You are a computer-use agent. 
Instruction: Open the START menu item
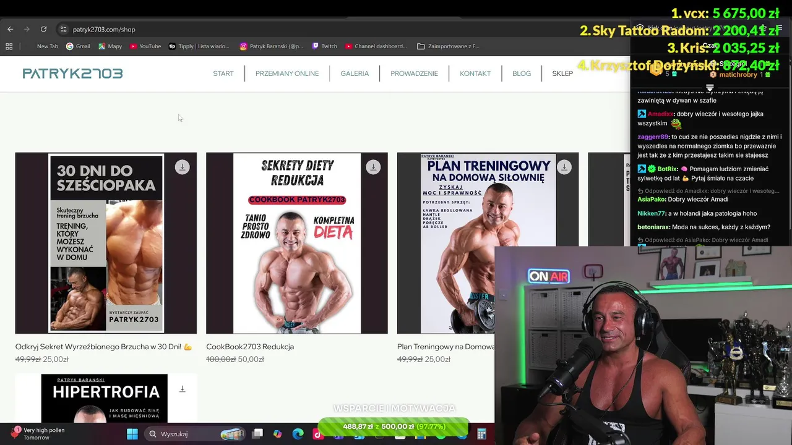223,74
